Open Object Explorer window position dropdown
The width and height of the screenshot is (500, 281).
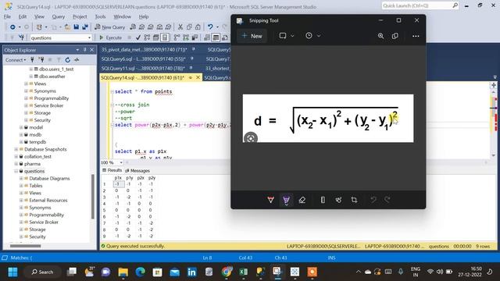(77, 50)
